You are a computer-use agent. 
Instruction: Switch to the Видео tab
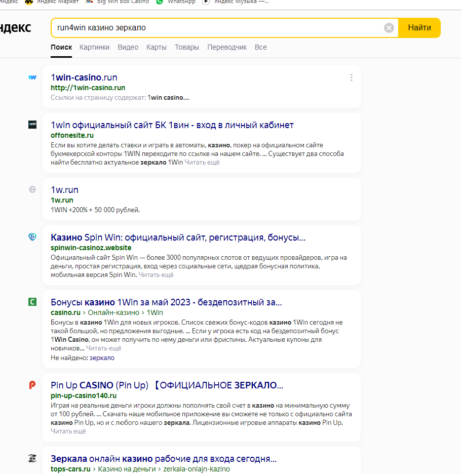point(128,47)
